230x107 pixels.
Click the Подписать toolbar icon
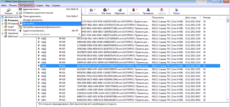tap(133, 10)
